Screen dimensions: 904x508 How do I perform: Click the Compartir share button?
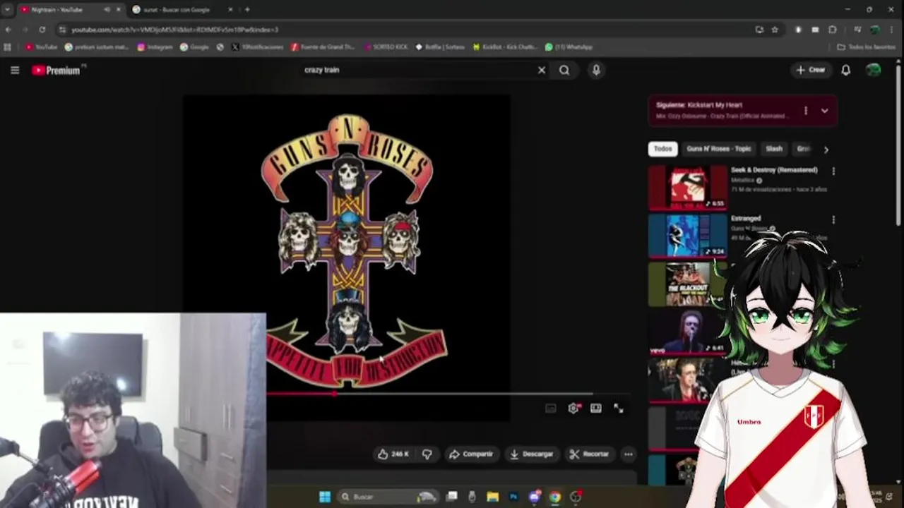(470, 454)
